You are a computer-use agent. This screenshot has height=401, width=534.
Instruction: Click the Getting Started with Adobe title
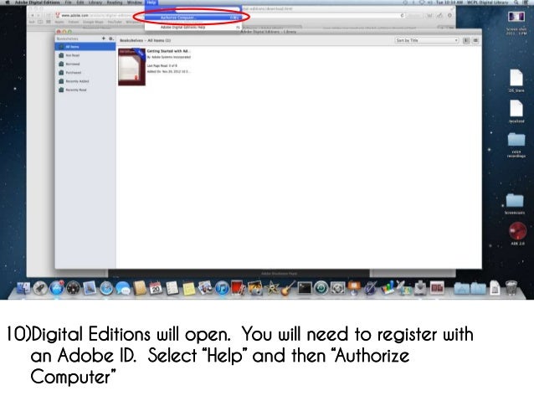tap(168, 51)
